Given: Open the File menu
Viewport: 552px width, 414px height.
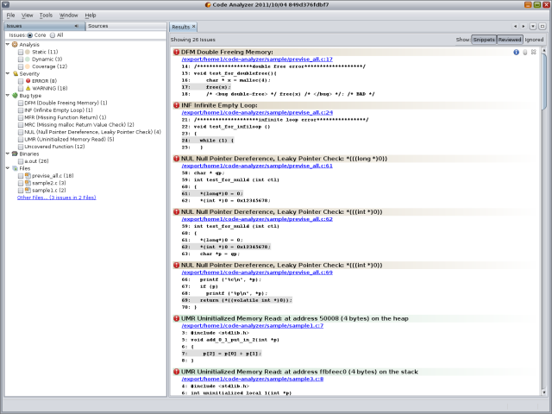Looking at the screenshot, I should (x=11, y=16).
